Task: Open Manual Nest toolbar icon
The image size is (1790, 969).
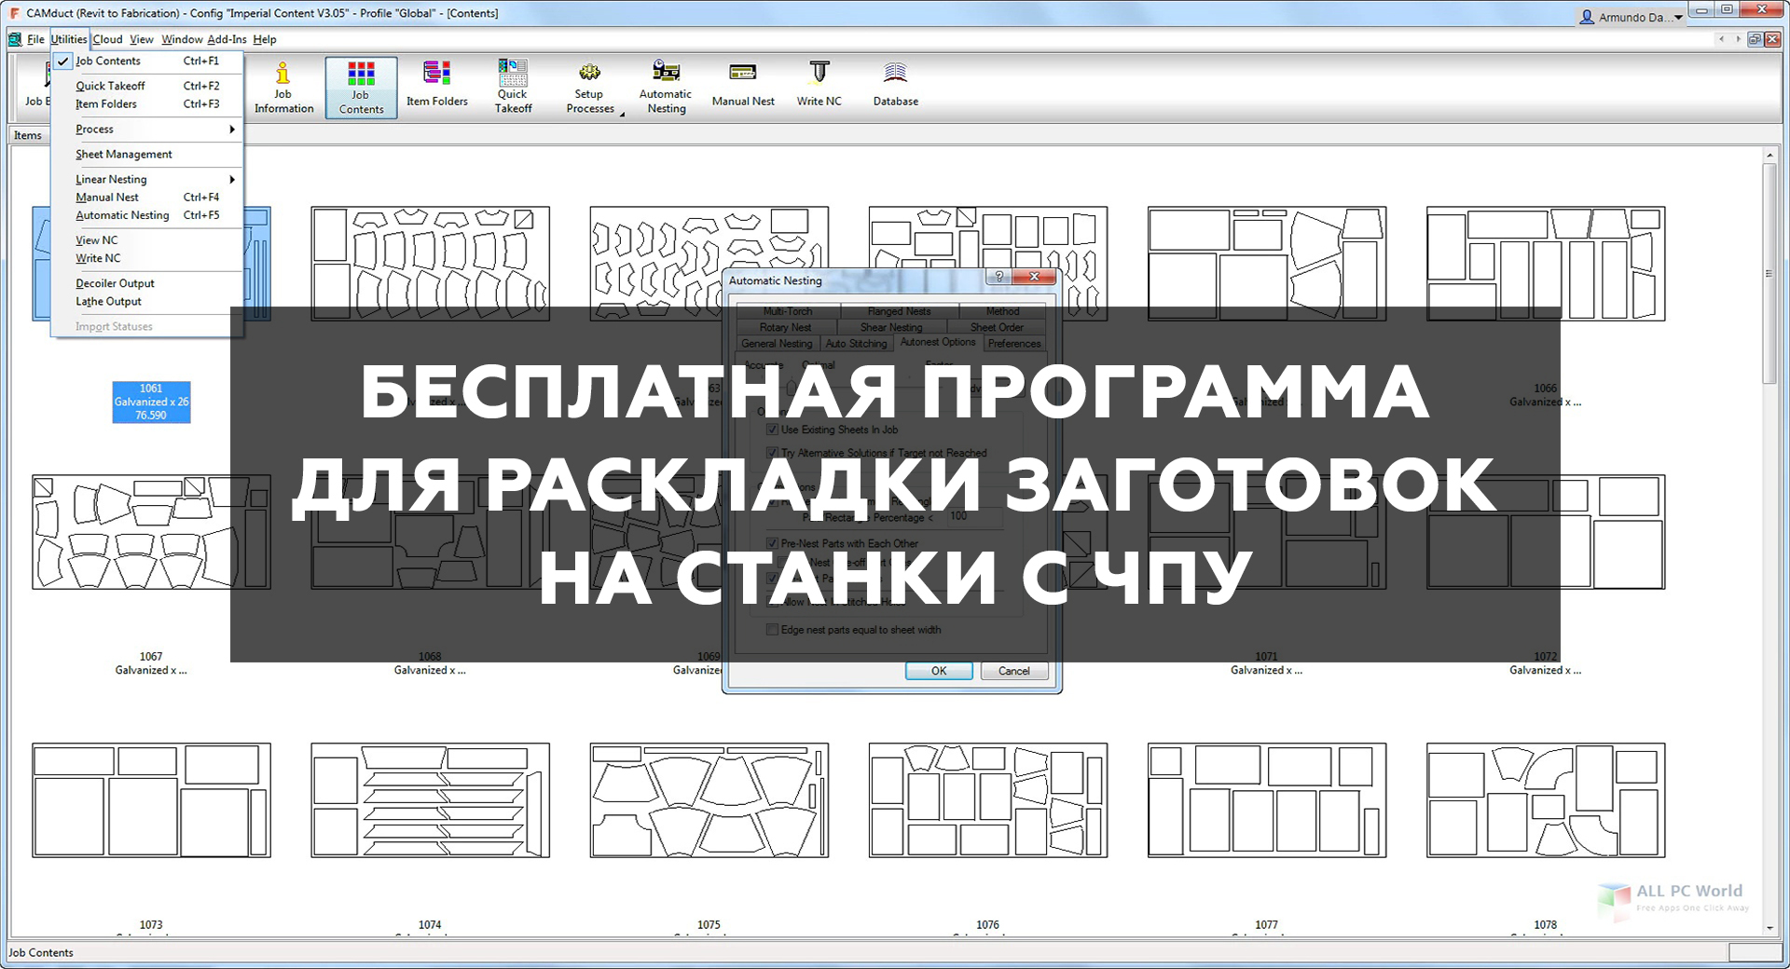Action: [743, 88]
